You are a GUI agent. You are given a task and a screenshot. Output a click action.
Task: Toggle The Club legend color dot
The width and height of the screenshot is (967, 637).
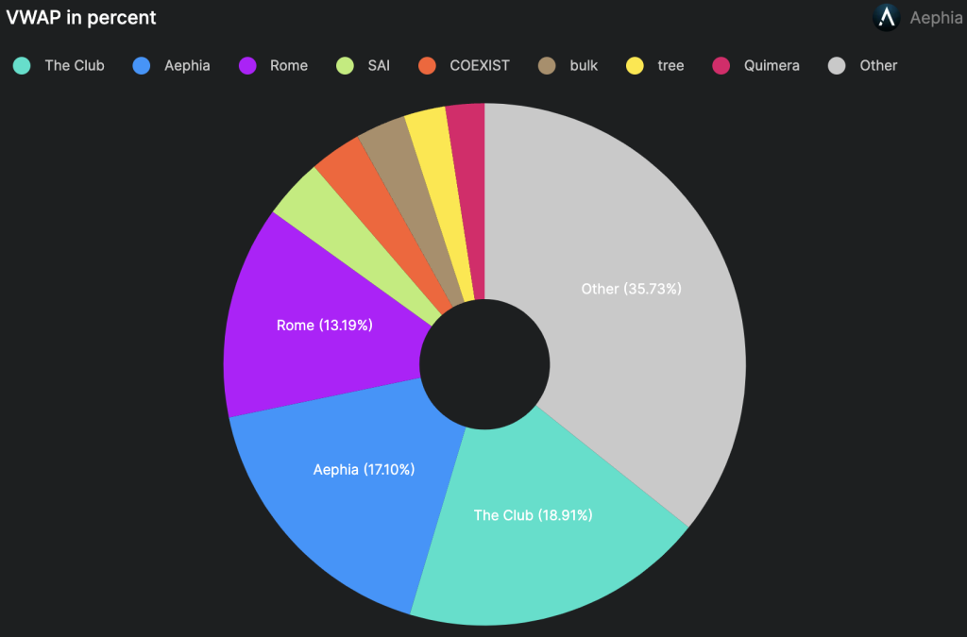[x=21, y=66]
